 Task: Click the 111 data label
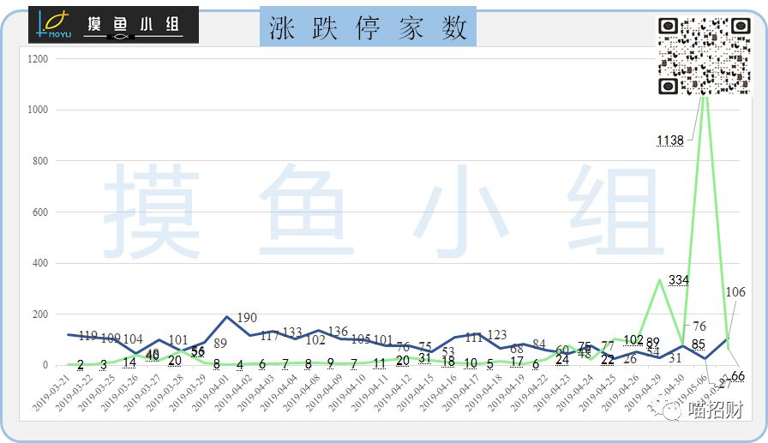click(474, 338)
